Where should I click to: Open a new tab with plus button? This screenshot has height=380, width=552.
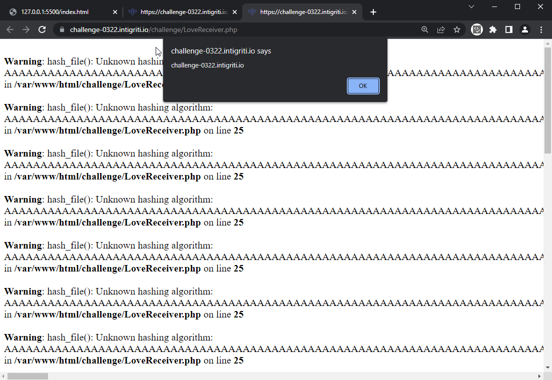[373, 12]
